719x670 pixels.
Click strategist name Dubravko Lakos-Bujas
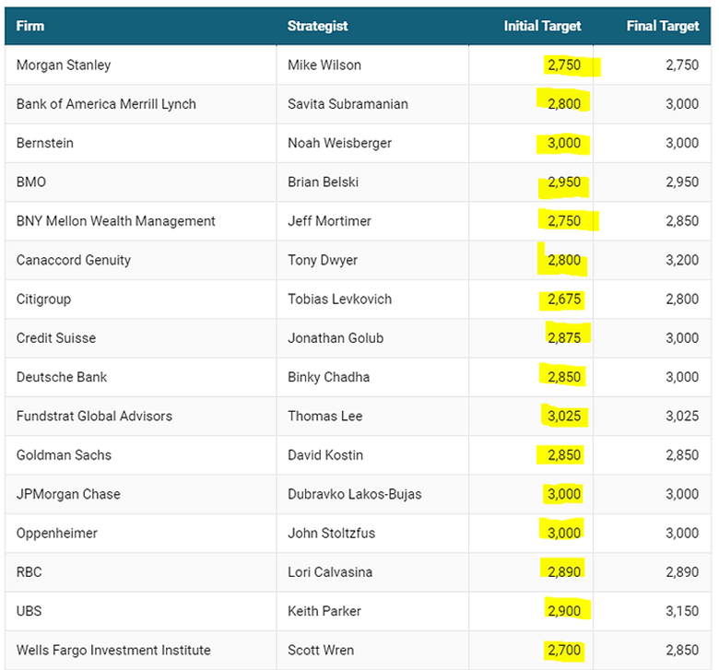[x=355, y=494]
